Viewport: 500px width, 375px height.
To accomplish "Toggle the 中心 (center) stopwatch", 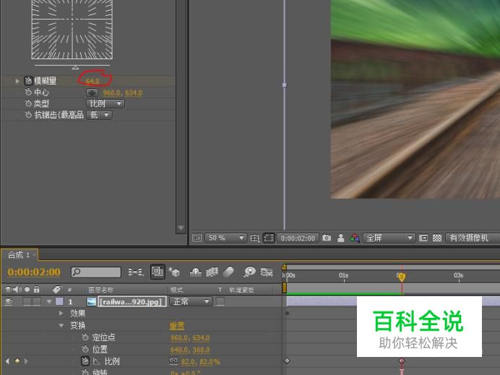I will (x=28, y=92).
